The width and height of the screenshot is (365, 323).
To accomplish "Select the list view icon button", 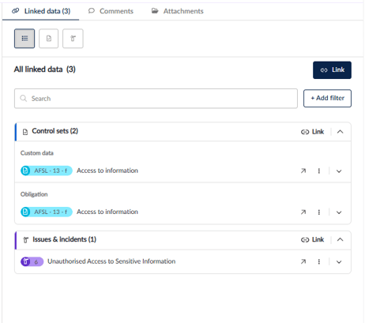I will 24,39.
